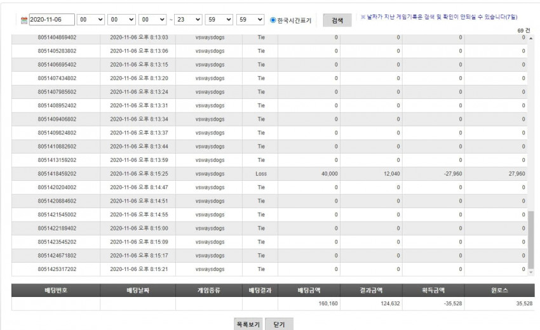Select bet number 8051425317202
540x330 pixels.
57,269
